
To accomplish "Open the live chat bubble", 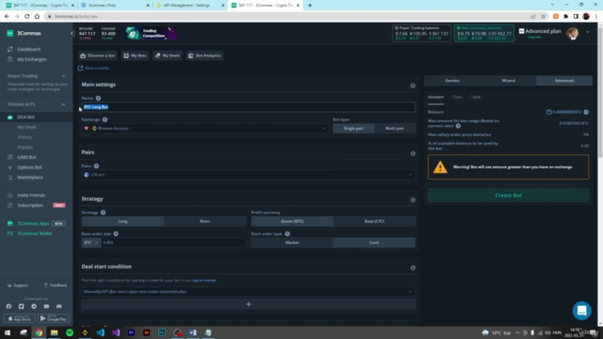I will click(x=581, y=311).
